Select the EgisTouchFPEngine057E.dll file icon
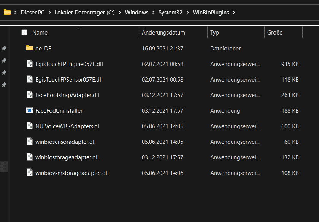This screenshot has height=222, width=319. (30, 64)
